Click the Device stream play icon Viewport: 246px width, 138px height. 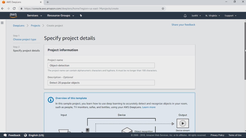183,123
